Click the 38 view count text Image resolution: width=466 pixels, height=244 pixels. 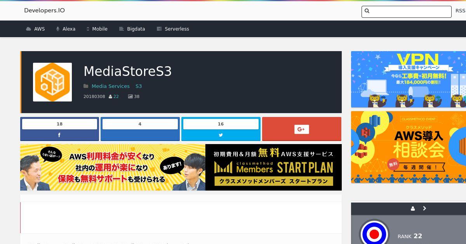click(x=137, y=96)
